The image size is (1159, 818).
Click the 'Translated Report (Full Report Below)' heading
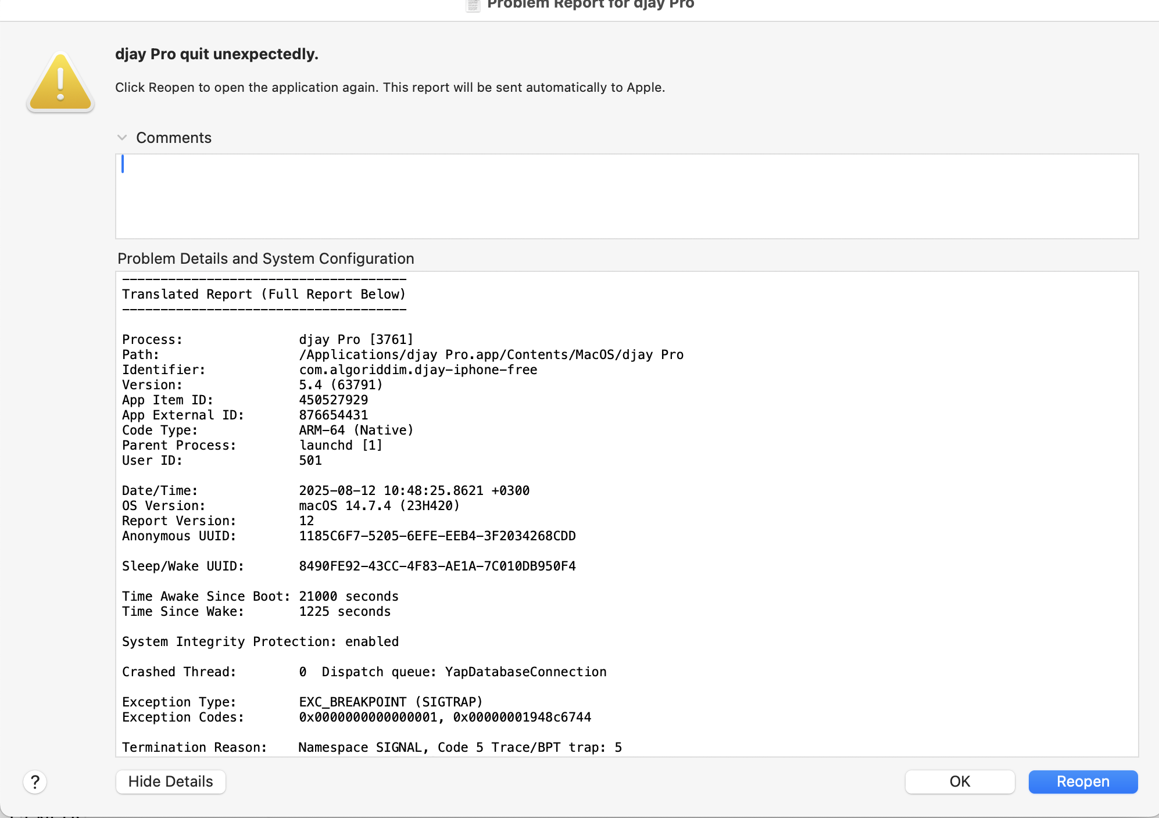coord(264,294)
